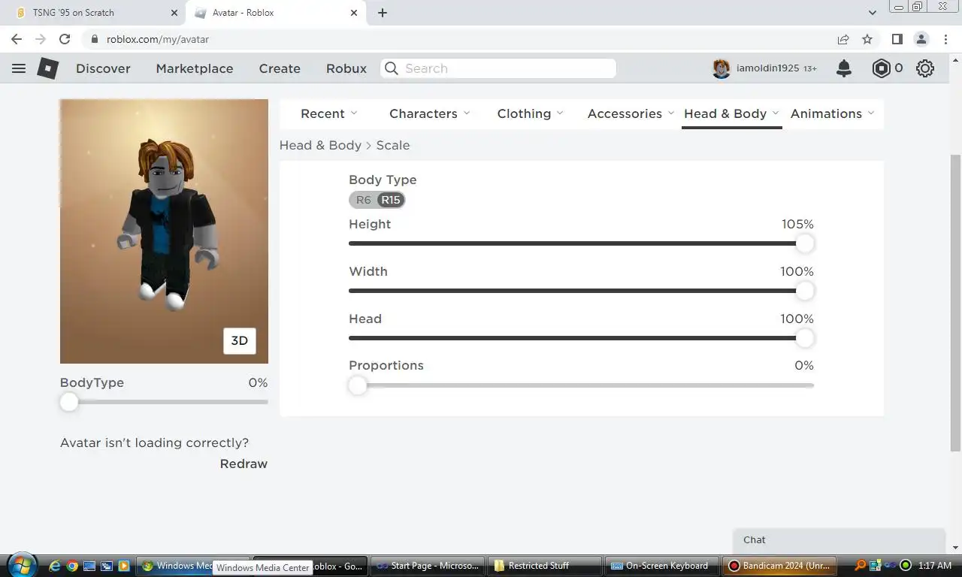Expand the Head & Body dropdown

click(x=732, y=113)
